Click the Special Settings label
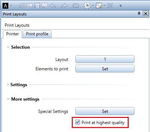This screenshot has width=150, height=132. click(53, 111)
